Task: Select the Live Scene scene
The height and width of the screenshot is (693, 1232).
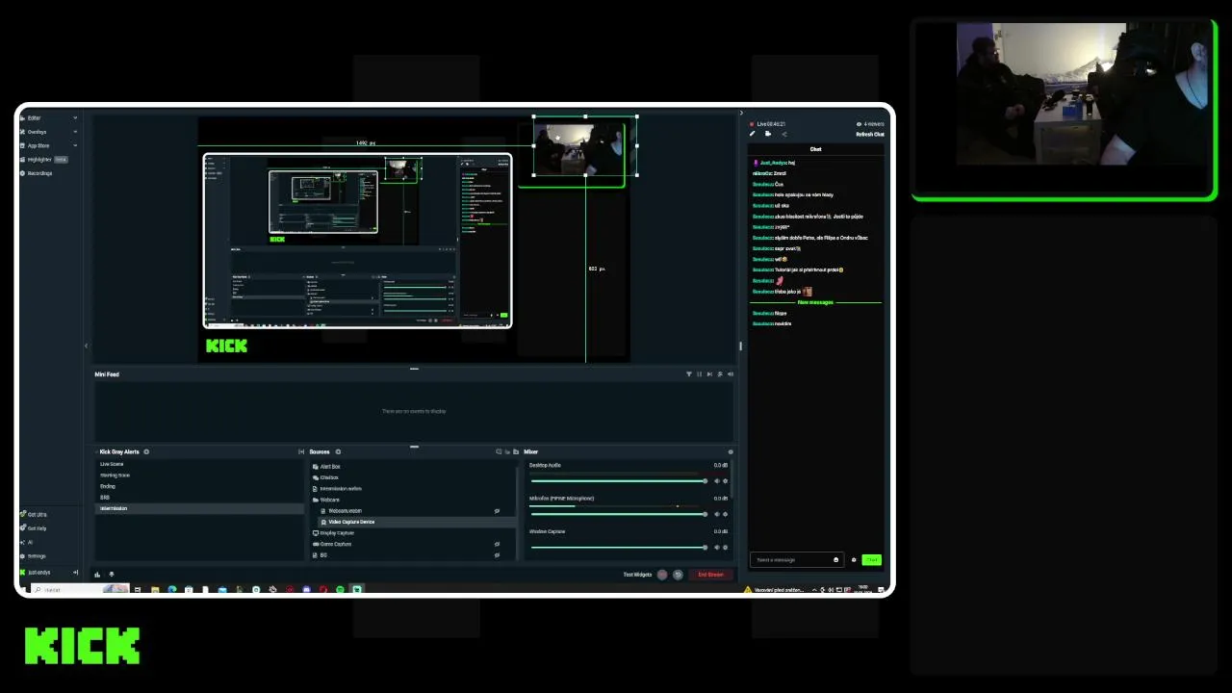Action: (199, 464)
